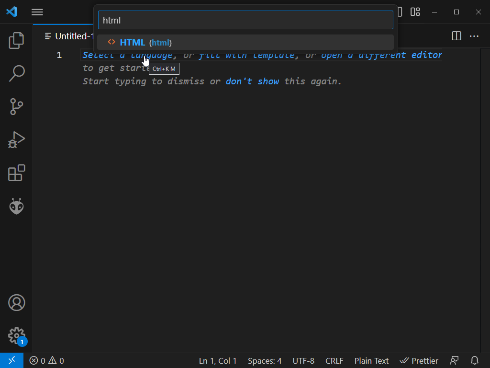Click the editor vertical scrollbar

pos(485,200)
